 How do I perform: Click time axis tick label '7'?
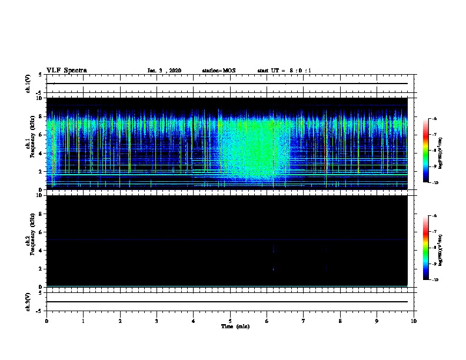(304, 321)
